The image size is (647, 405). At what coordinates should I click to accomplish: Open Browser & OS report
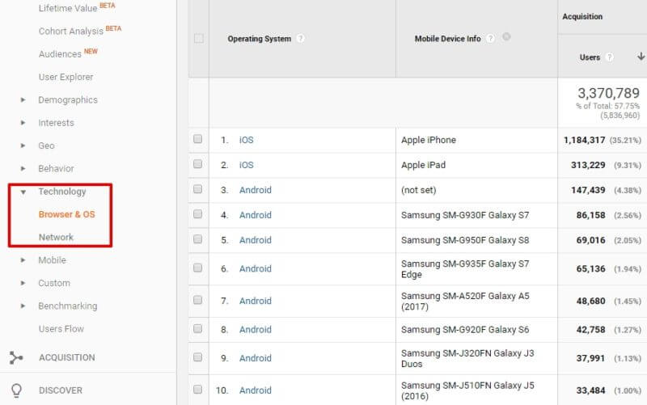coord(67,214)
